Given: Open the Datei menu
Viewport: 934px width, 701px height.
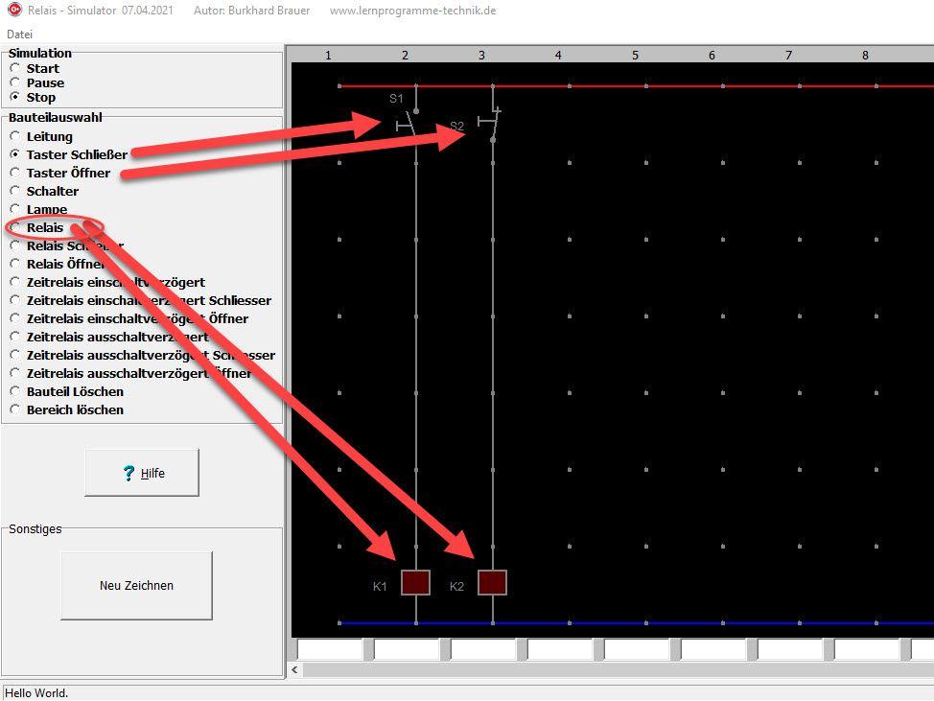Looking at the screenshot, I should click(x=19, y=34).
